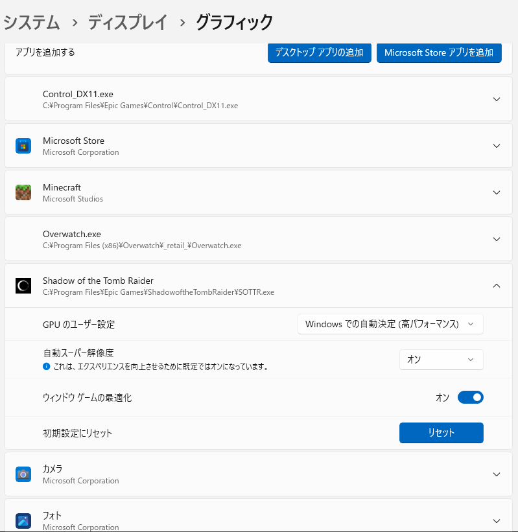Click the Microsoft Store app icon

click(x=23, y=146)
